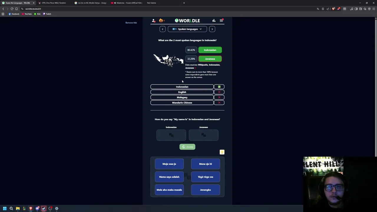Open Brave browser from the taskbar
The width and height of the screenshot is (377, 212).
coord(31,208)
